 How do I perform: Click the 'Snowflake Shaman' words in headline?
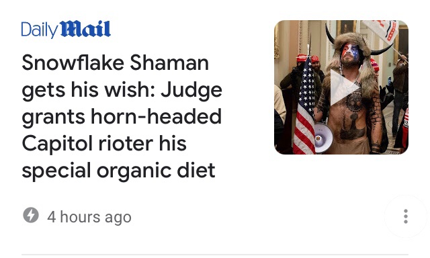pyautogui.click(x=116, y=62)
